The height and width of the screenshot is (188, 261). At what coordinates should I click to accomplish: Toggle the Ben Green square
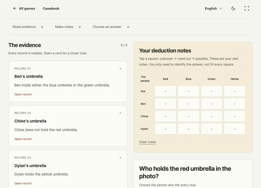coord(212,104)
